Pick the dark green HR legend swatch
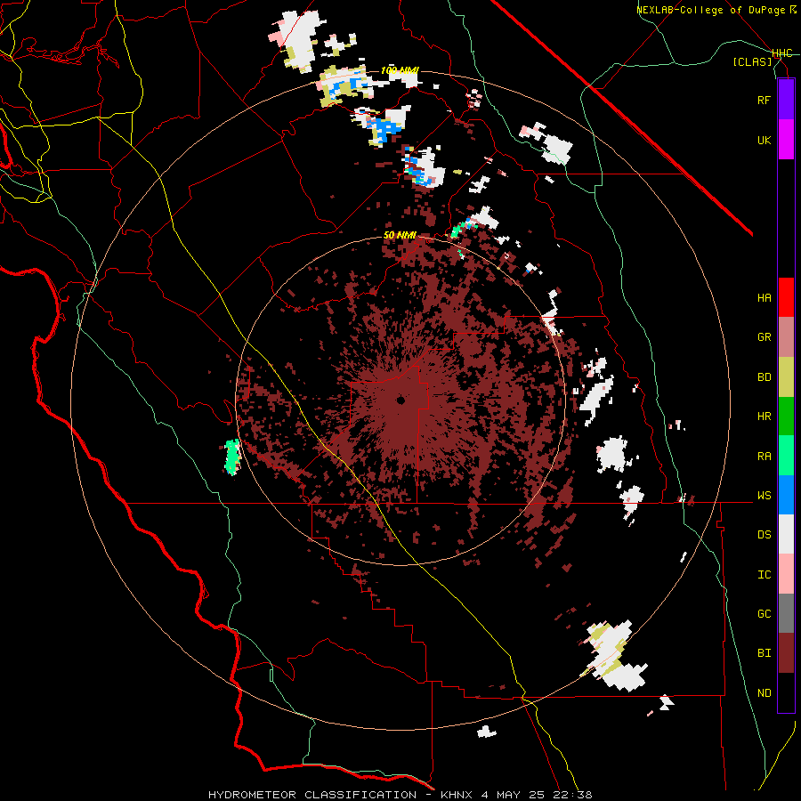This screenshot has width=801, height=801. point(786,417)
